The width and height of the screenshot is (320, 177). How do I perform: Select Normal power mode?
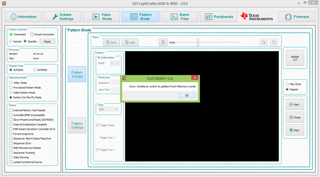(11, 41)
